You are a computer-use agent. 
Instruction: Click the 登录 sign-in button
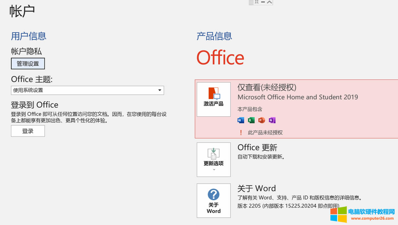(28, 131)
